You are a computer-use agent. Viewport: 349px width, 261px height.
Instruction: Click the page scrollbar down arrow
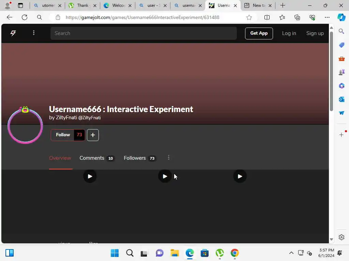[331, 240]
